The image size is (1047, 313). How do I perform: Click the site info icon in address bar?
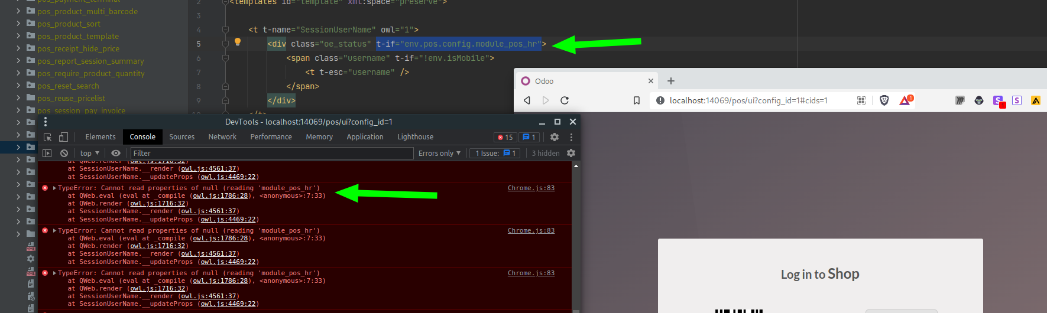coord(660,100)
